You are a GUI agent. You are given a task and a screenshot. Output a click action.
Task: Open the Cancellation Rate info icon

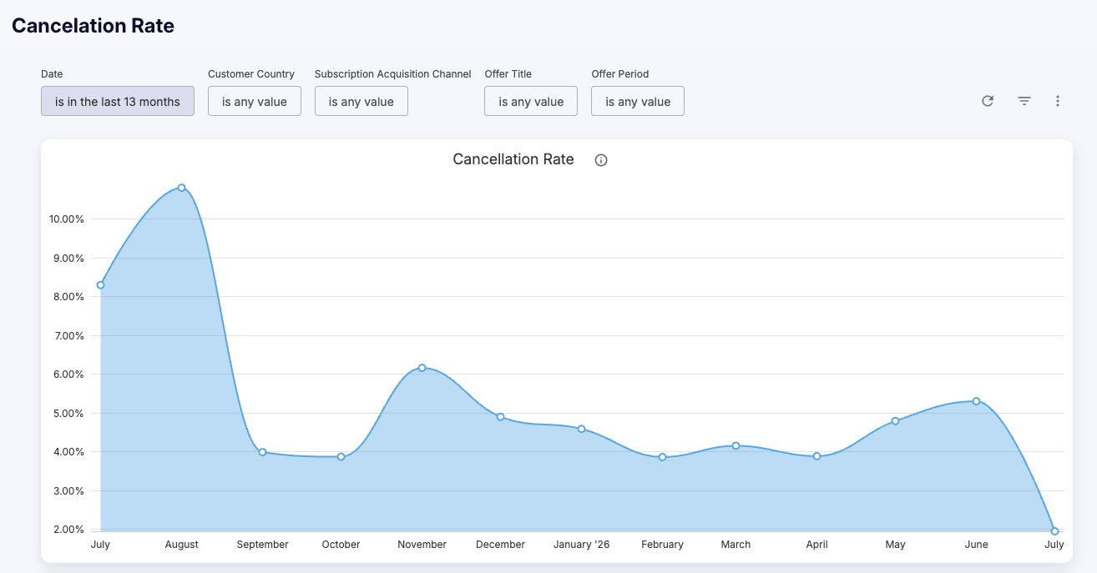pyautogui.click(x=601, y=160)
